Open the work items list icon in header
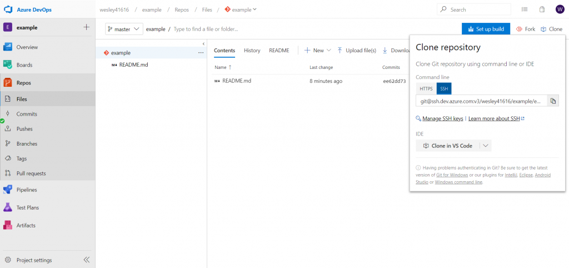569x268 pixels. (525, 9)
